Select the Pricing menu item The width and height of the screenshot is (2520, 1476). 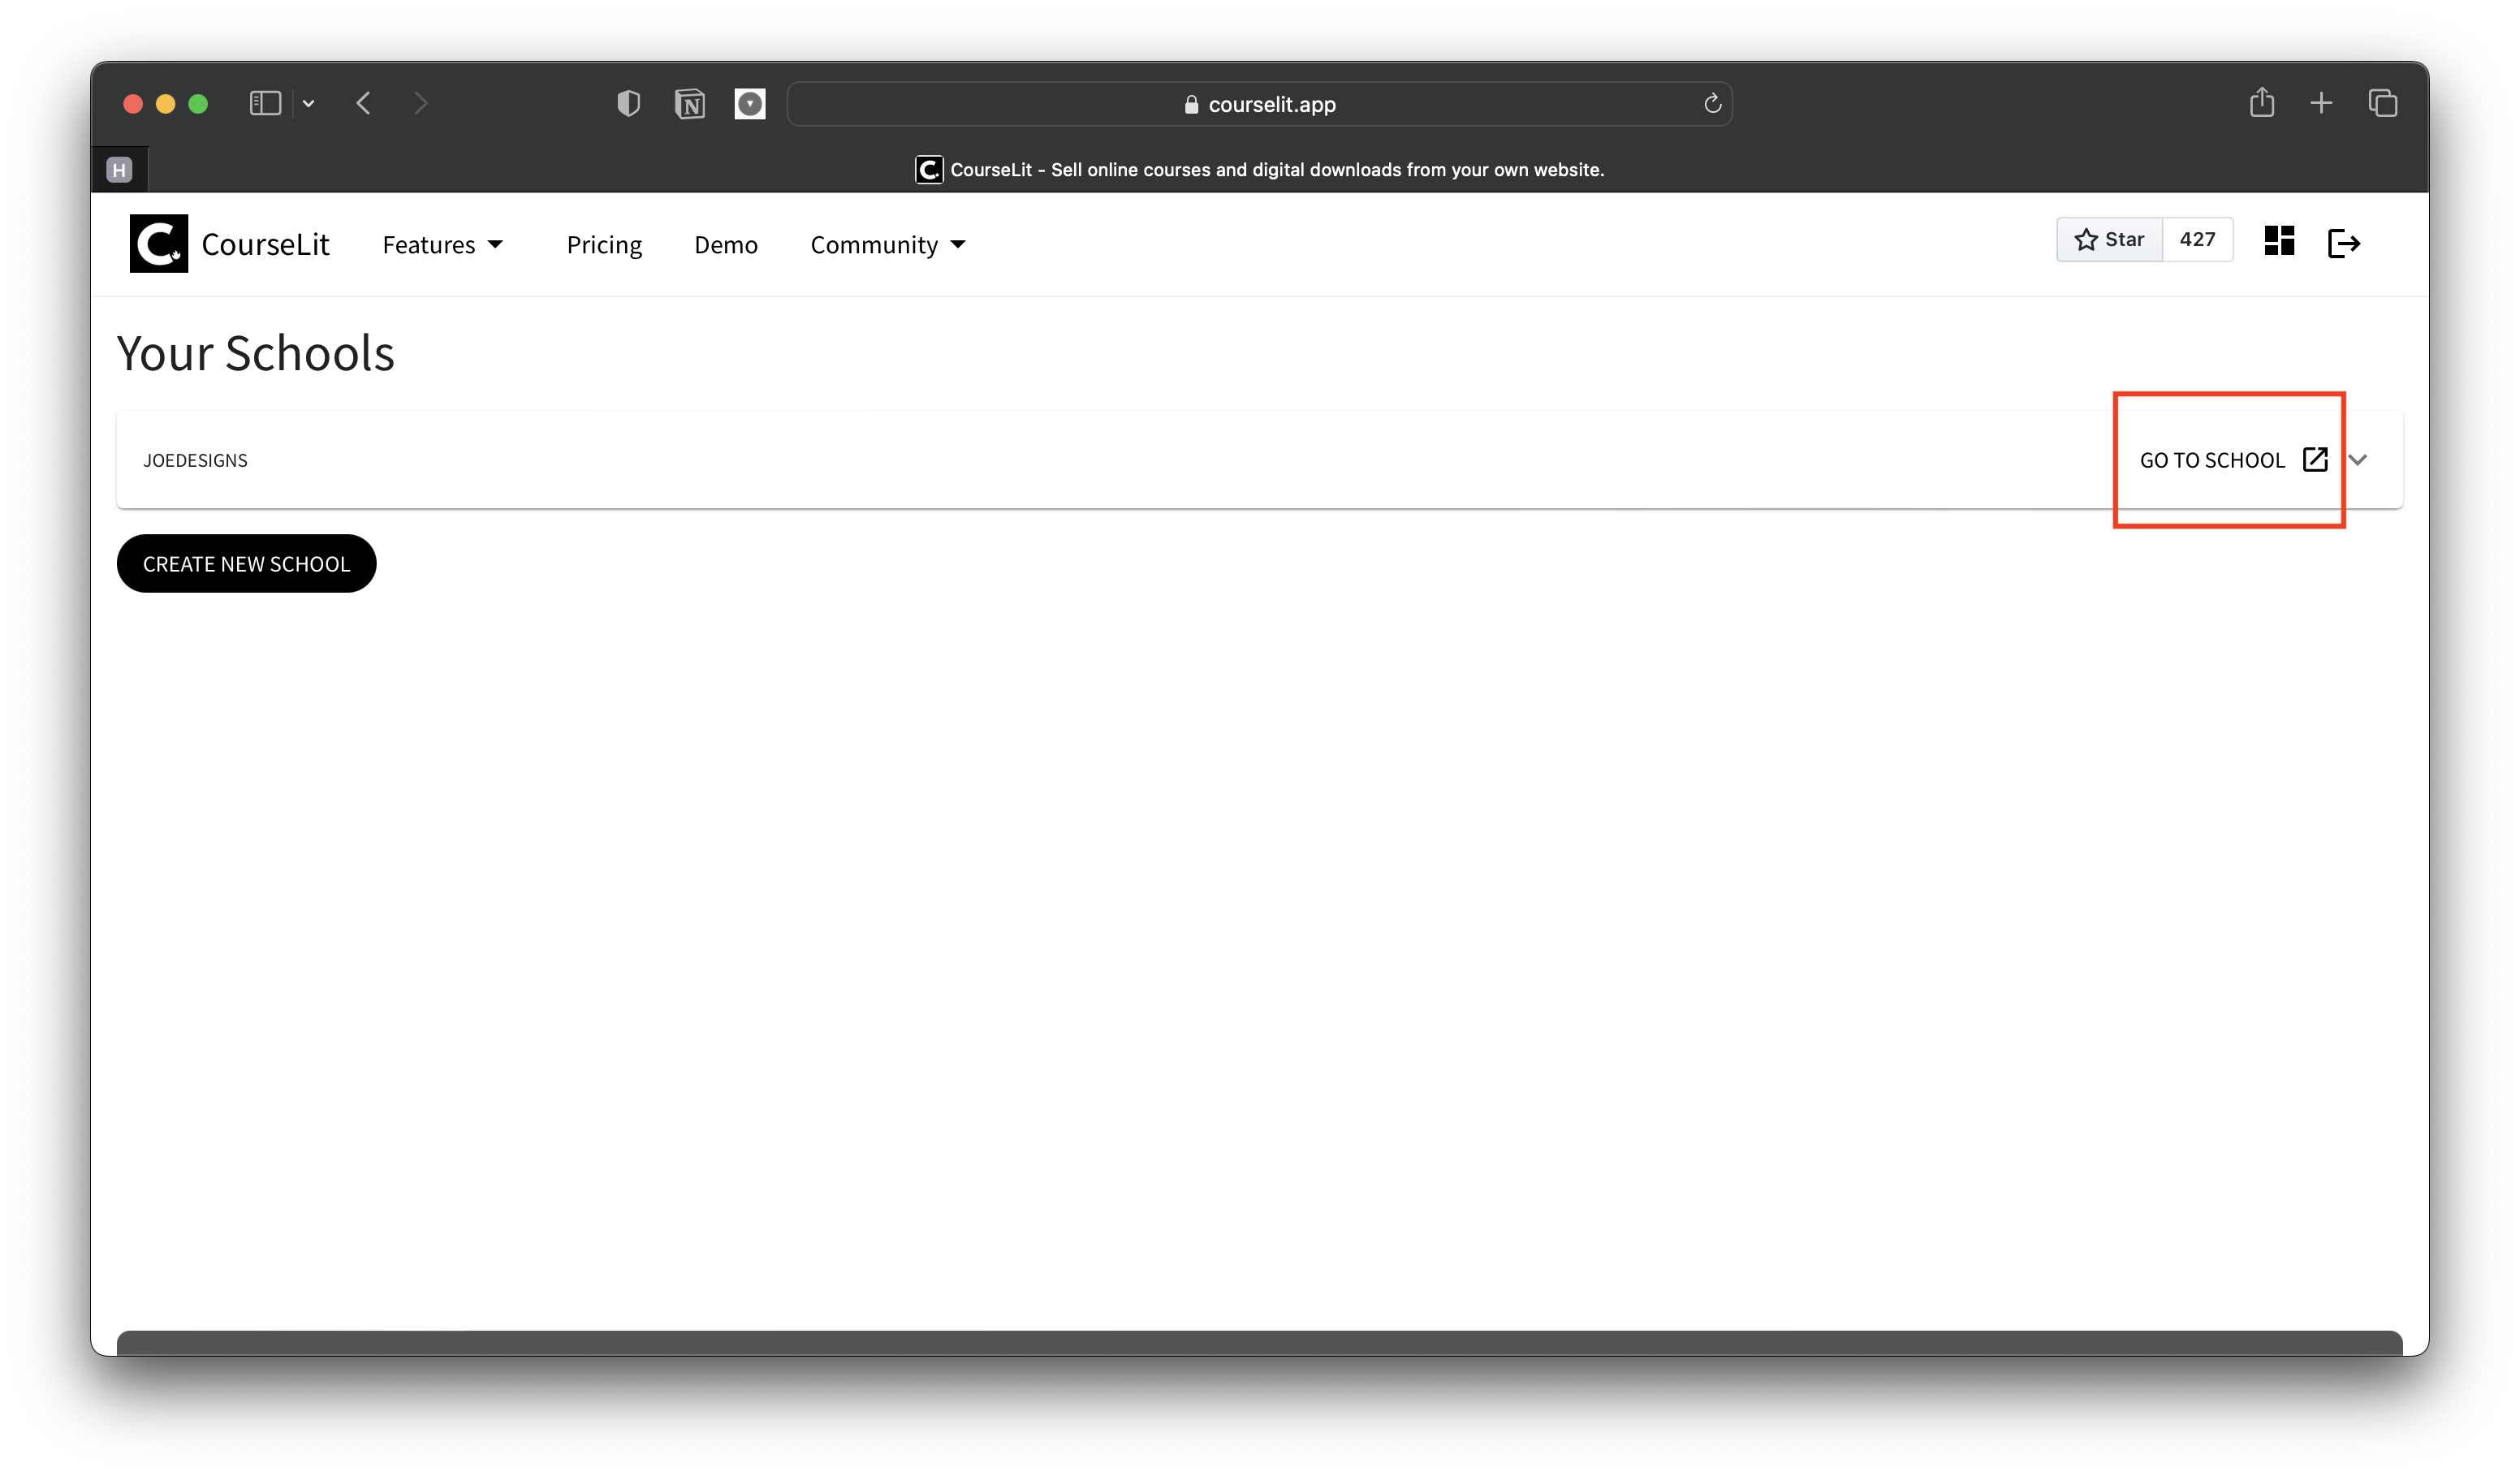[x=604, y=244]
